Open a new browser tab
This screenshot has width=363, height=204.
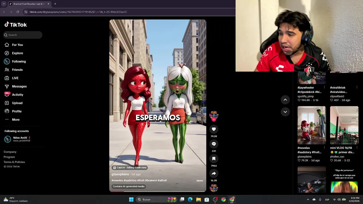pyautogui.click(x=55, y=4)
